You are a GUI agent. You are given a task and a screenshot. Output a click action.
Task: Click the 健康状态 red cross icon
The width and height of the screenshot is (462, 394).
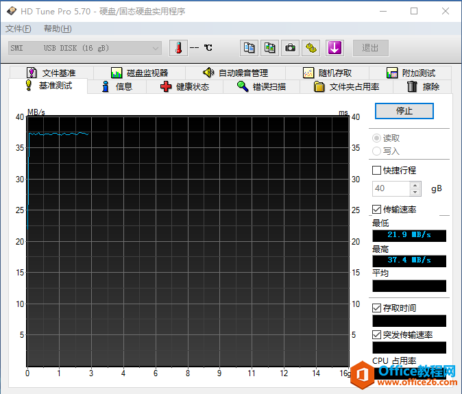166,86
